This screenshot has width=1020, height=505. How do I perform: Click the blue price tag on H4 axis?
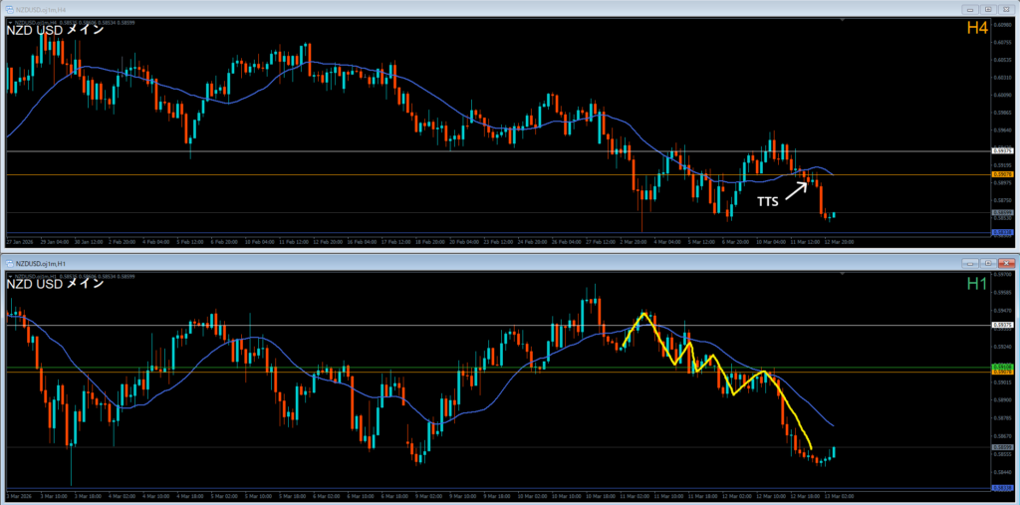click(1004, 232)
